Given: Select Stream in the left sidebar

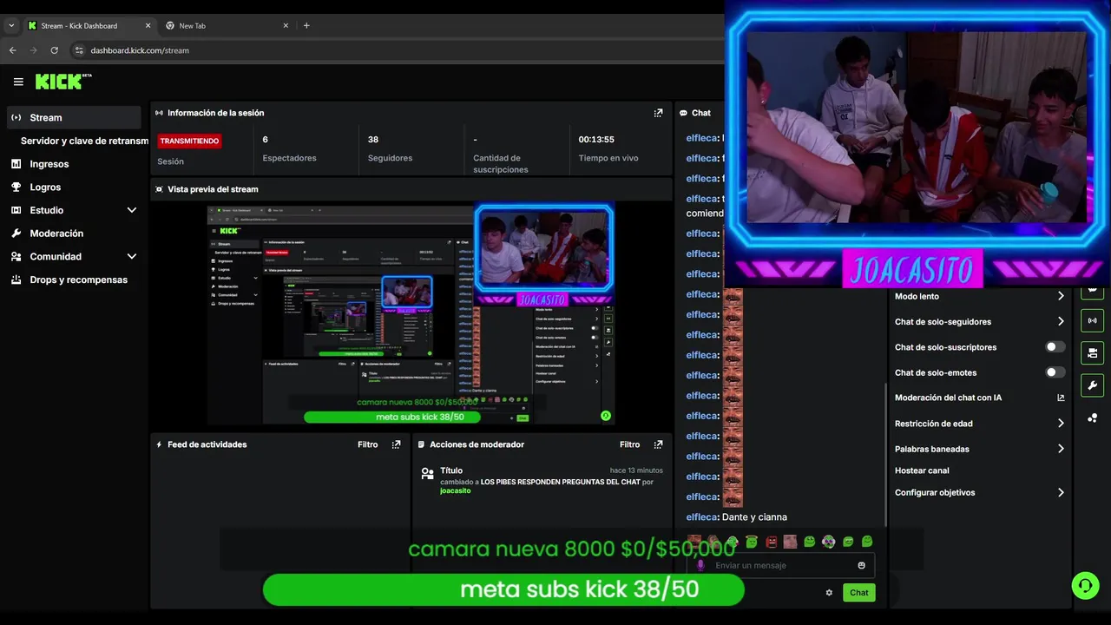Looking at the screenshot, I should tap(74, 117).
